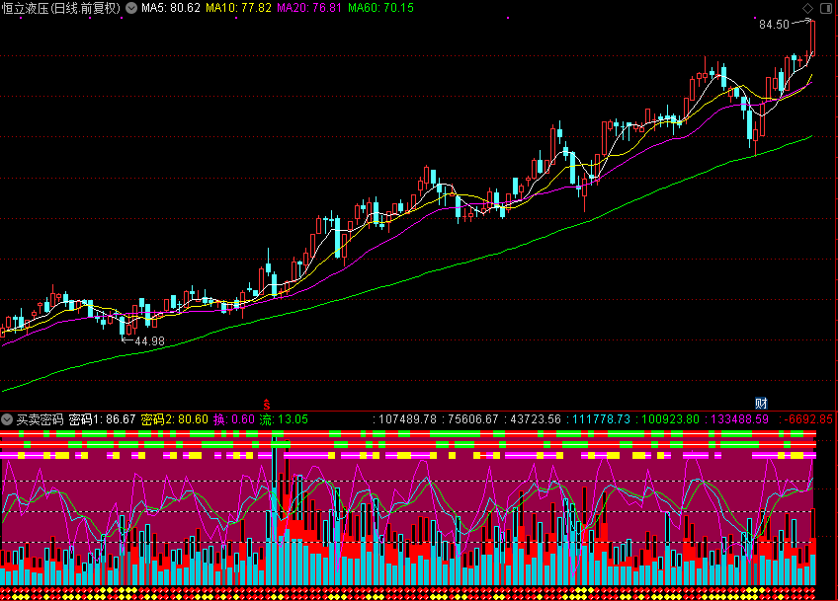The image size is (838, 601).
Task: Click the 恒立液压(日线.前复权) chart title
Action: pyautogui.click(x=61, y=8)
